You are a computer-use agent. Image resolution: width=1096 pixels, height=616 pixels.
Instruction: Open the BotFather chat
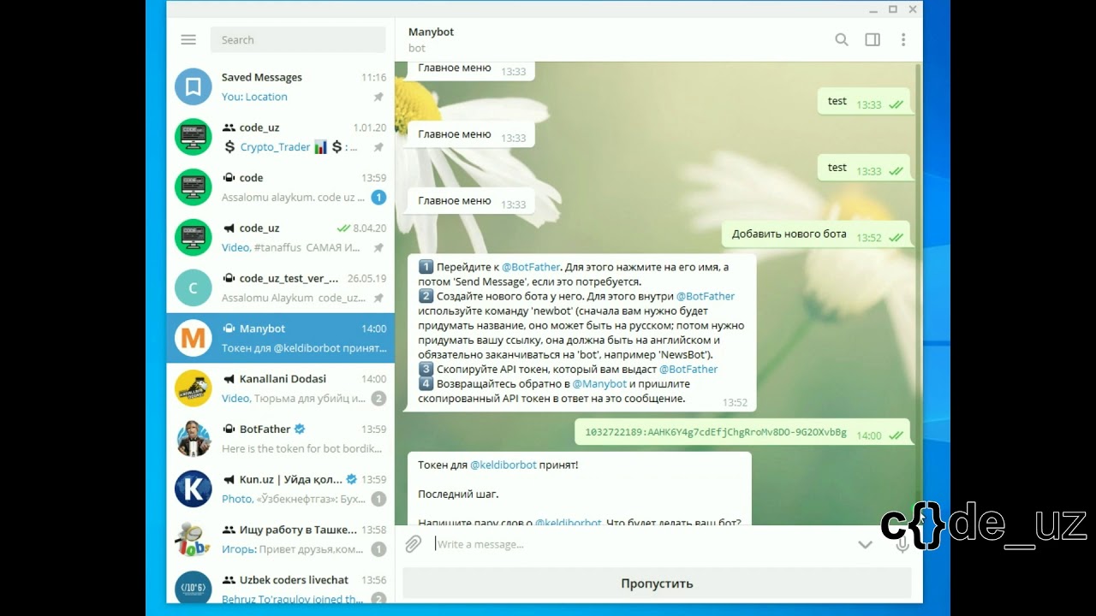click(280, 439)
